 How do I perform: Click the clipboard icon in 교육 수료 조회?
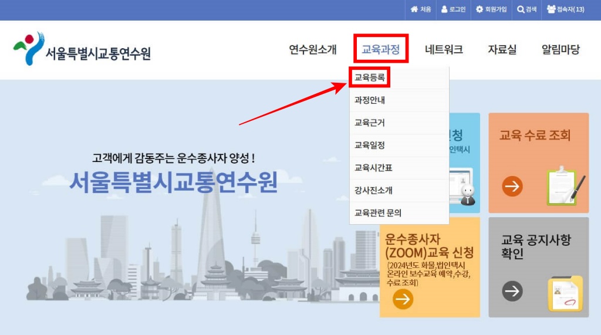pos(566,186)
